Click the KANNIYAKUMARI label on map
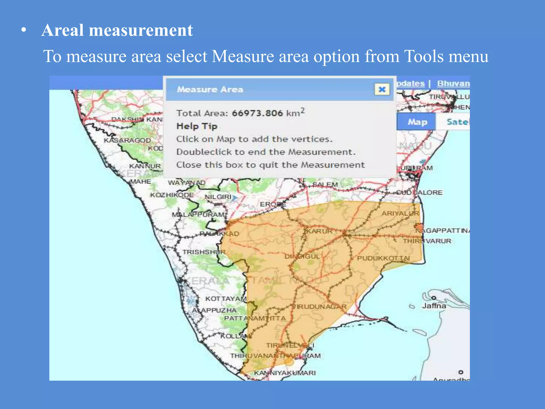The image size is (545, 409). click(x=285, y=373)
